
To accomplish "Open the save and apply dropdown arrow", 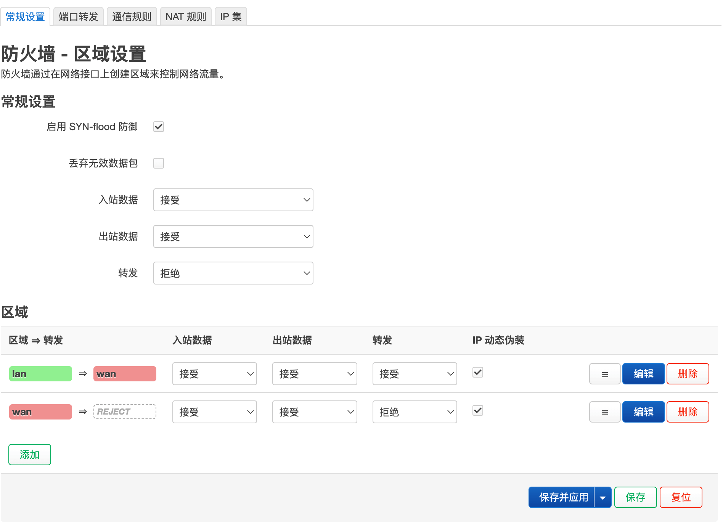I will click(x=602, y=497).
